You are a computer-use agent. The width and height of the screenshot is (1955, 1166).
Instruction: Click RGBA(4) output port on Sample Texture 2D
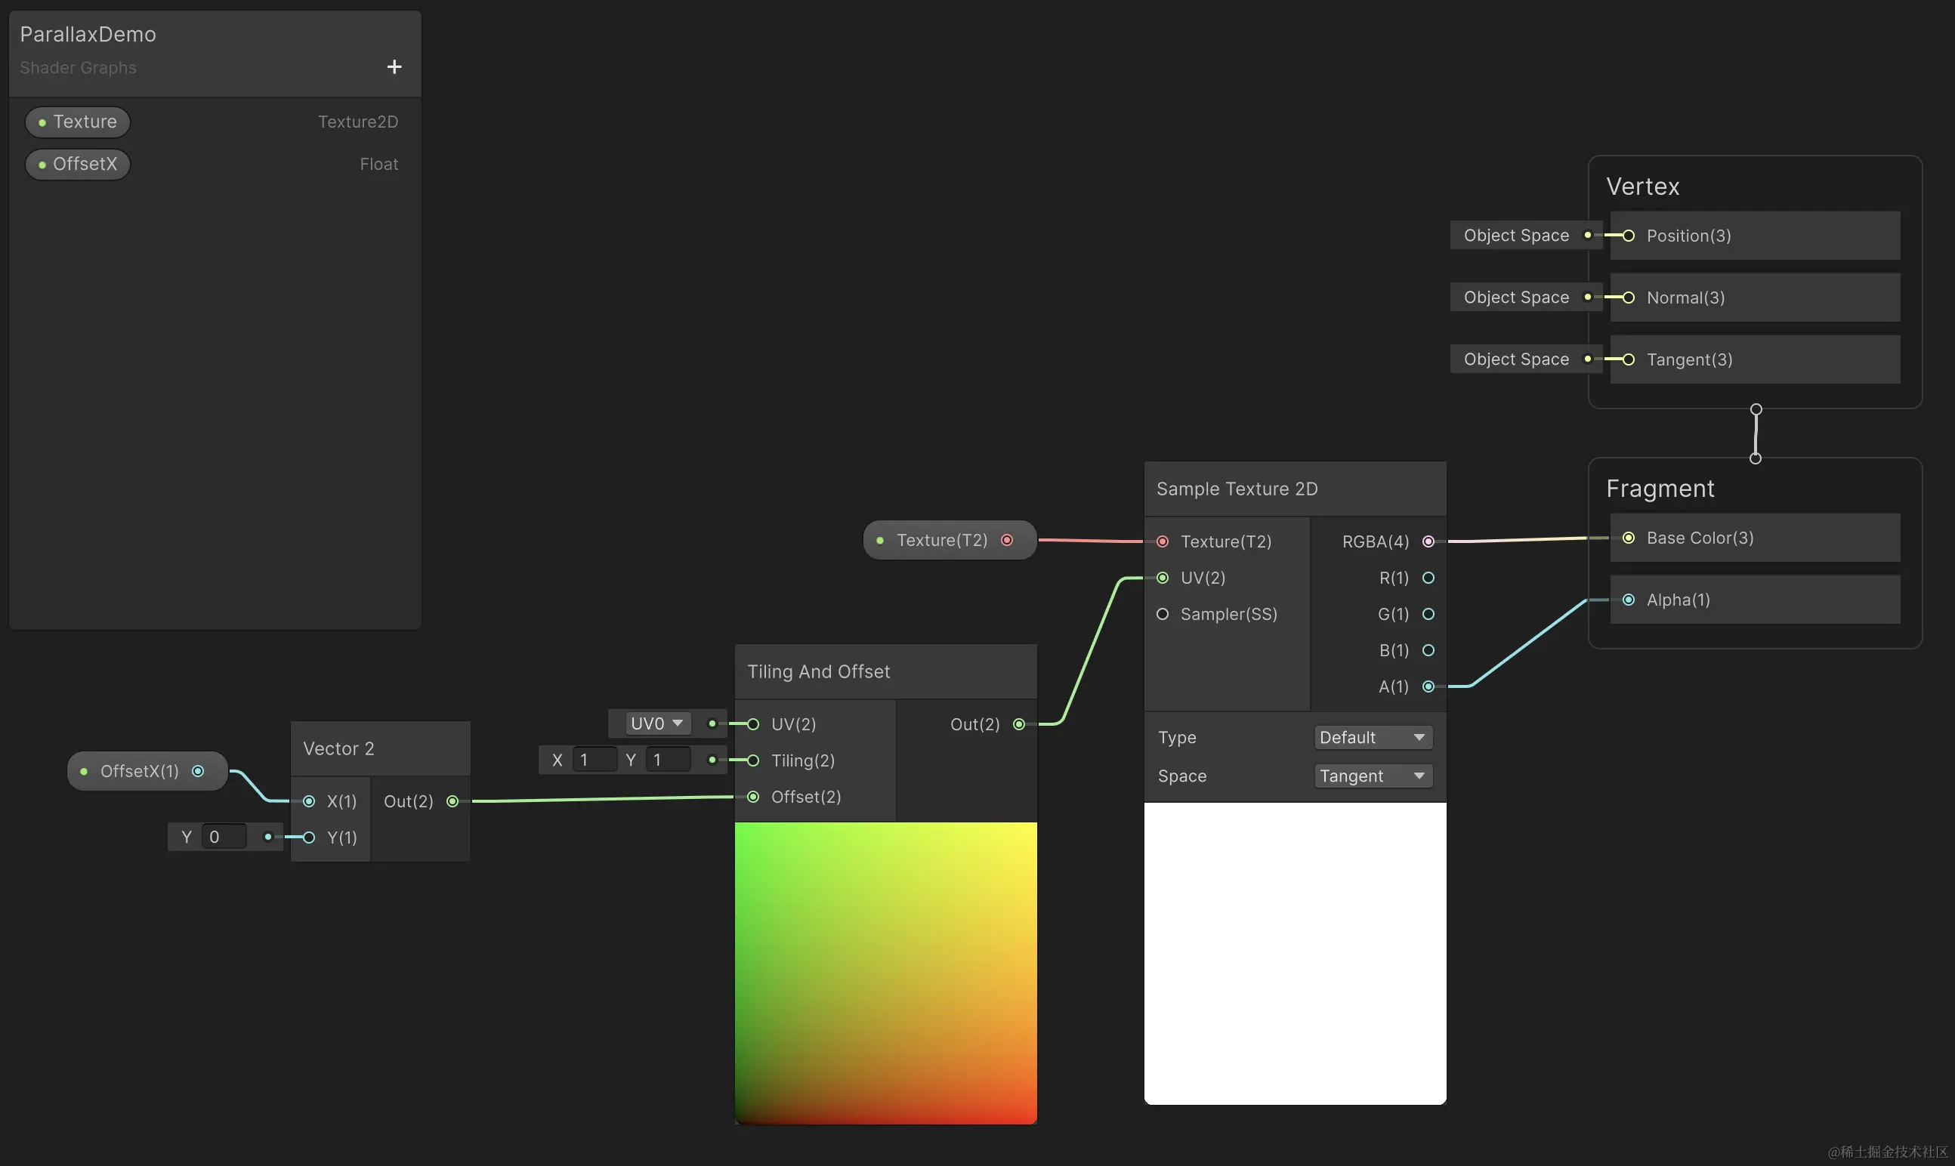(x=1428, y=541)
